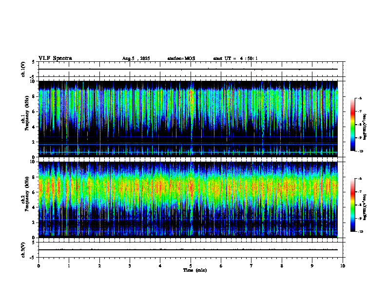386x298 pixels.
Task: Click the ch.2 colorbar "log(PSD)(V²/Hz)" label
Action: click(x=365, y=207)
